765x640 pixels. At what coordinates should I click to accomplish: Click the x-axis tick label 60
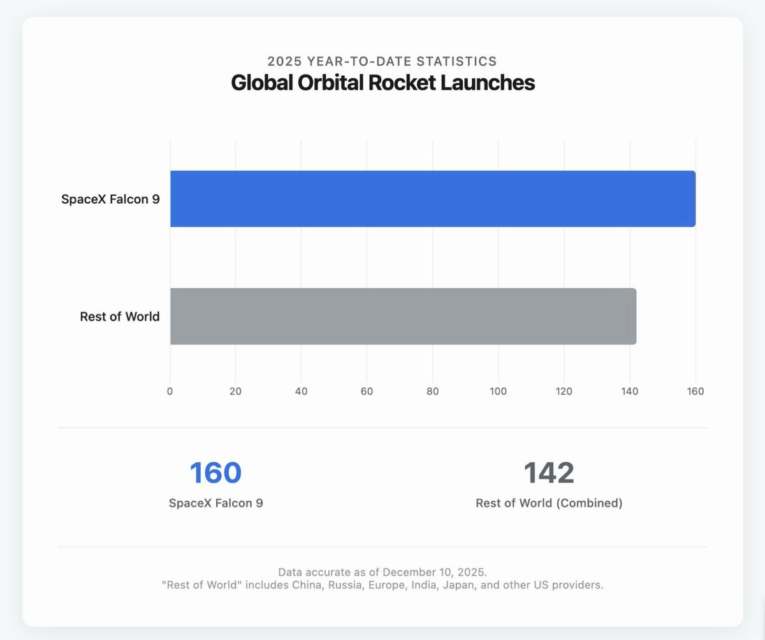click(367, 391)
